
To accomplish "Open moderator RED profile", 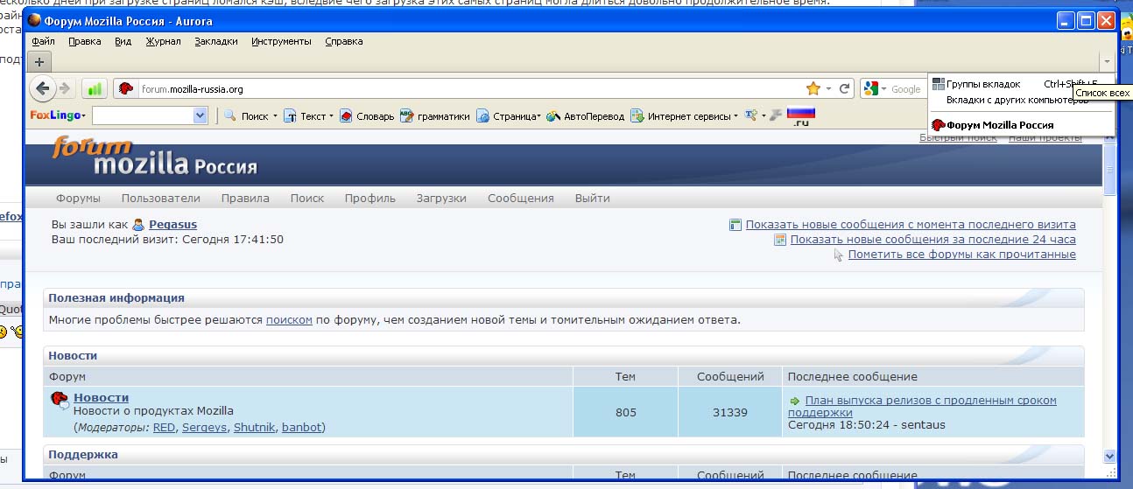I will [x=164, y=427].
